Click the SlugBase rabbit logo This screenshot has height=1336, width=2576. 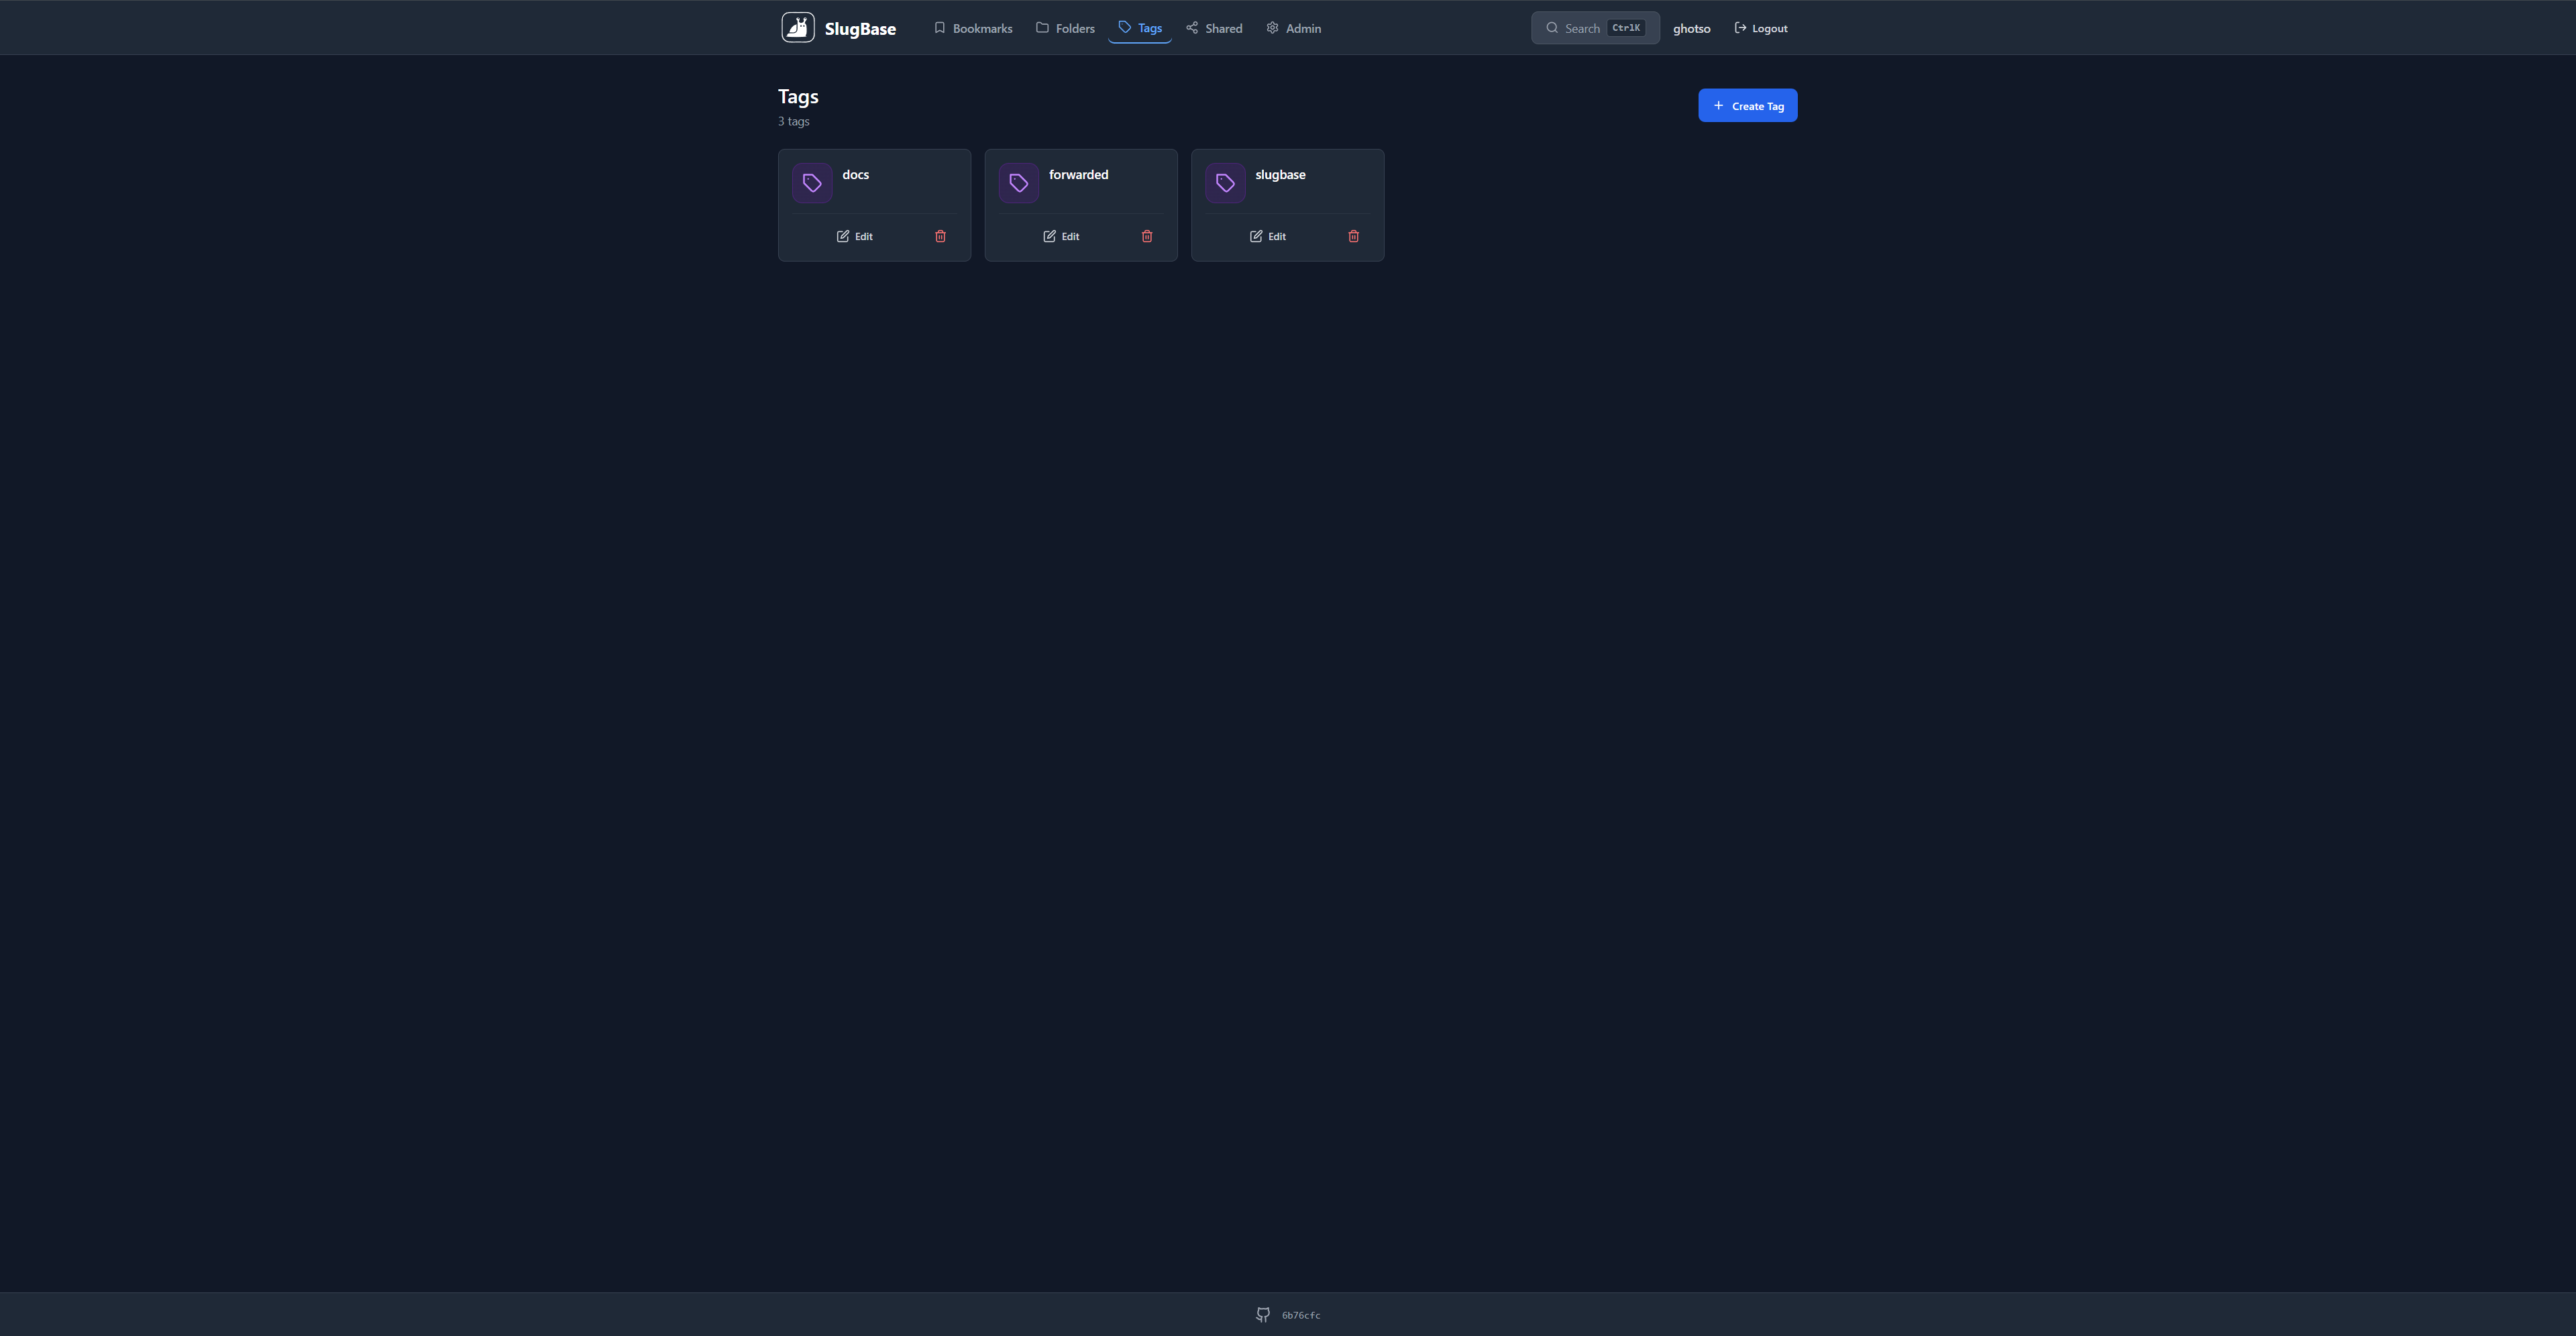[x=797, y=27]
